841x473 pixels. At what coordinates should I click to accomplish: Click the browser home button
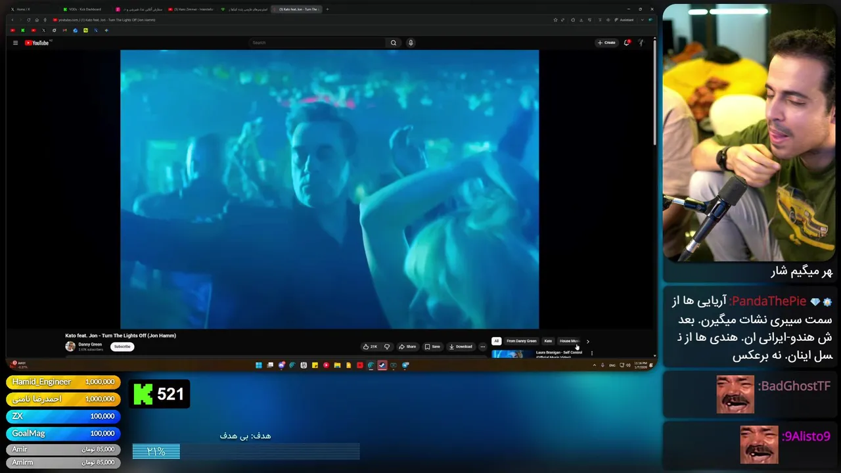37,20
